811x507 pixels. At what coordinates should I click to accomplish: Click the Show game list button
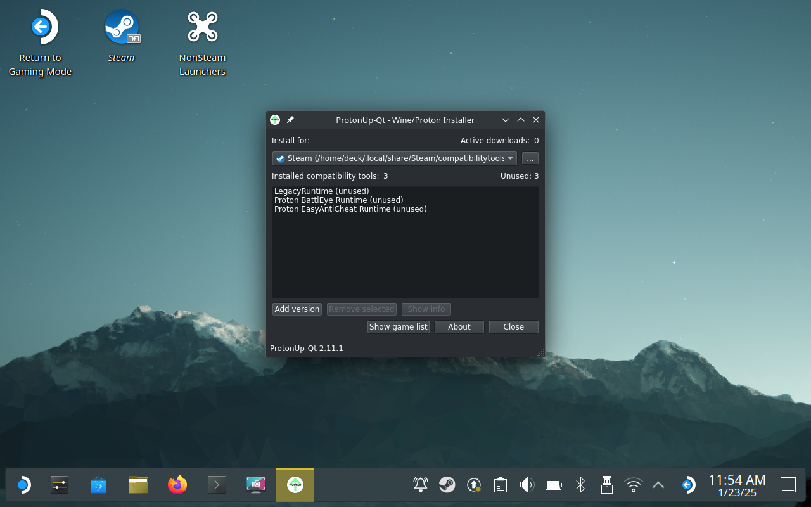point(398,327)
